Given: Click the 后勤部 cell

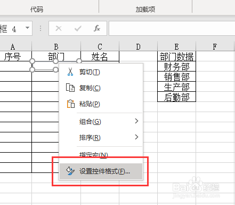Looking at the screenshot, I should tap(176, 97).
